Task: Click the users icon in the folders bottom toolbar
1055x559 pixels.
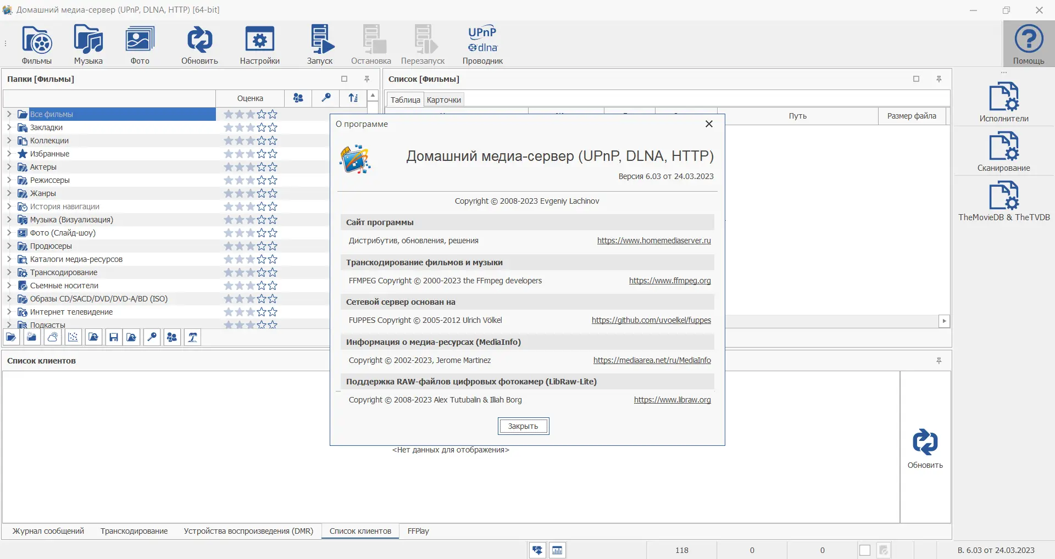Action: click(172, 337)
